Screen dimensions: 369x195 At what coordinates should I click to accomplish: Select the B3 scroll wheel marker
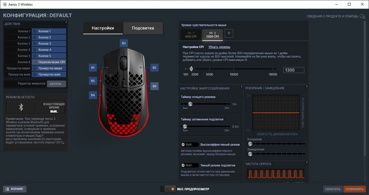124,43
